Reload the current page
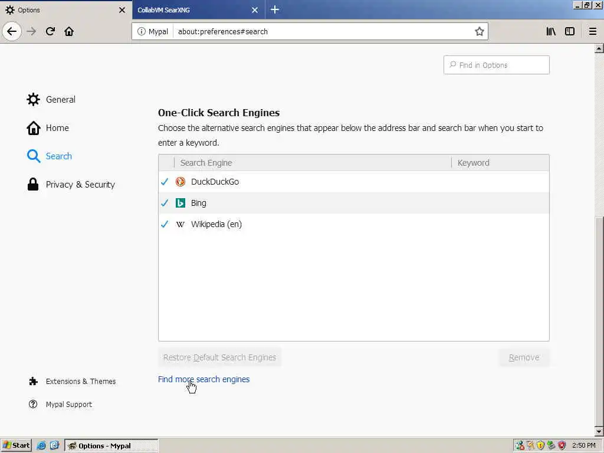 51,31
